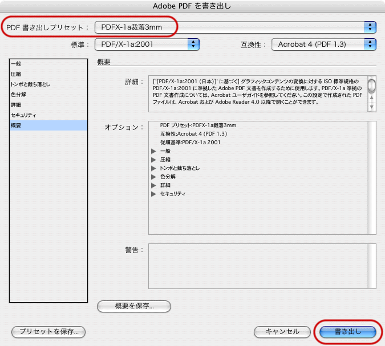
Task: Click the 詳細 description text area
Action: click(258, 93)
